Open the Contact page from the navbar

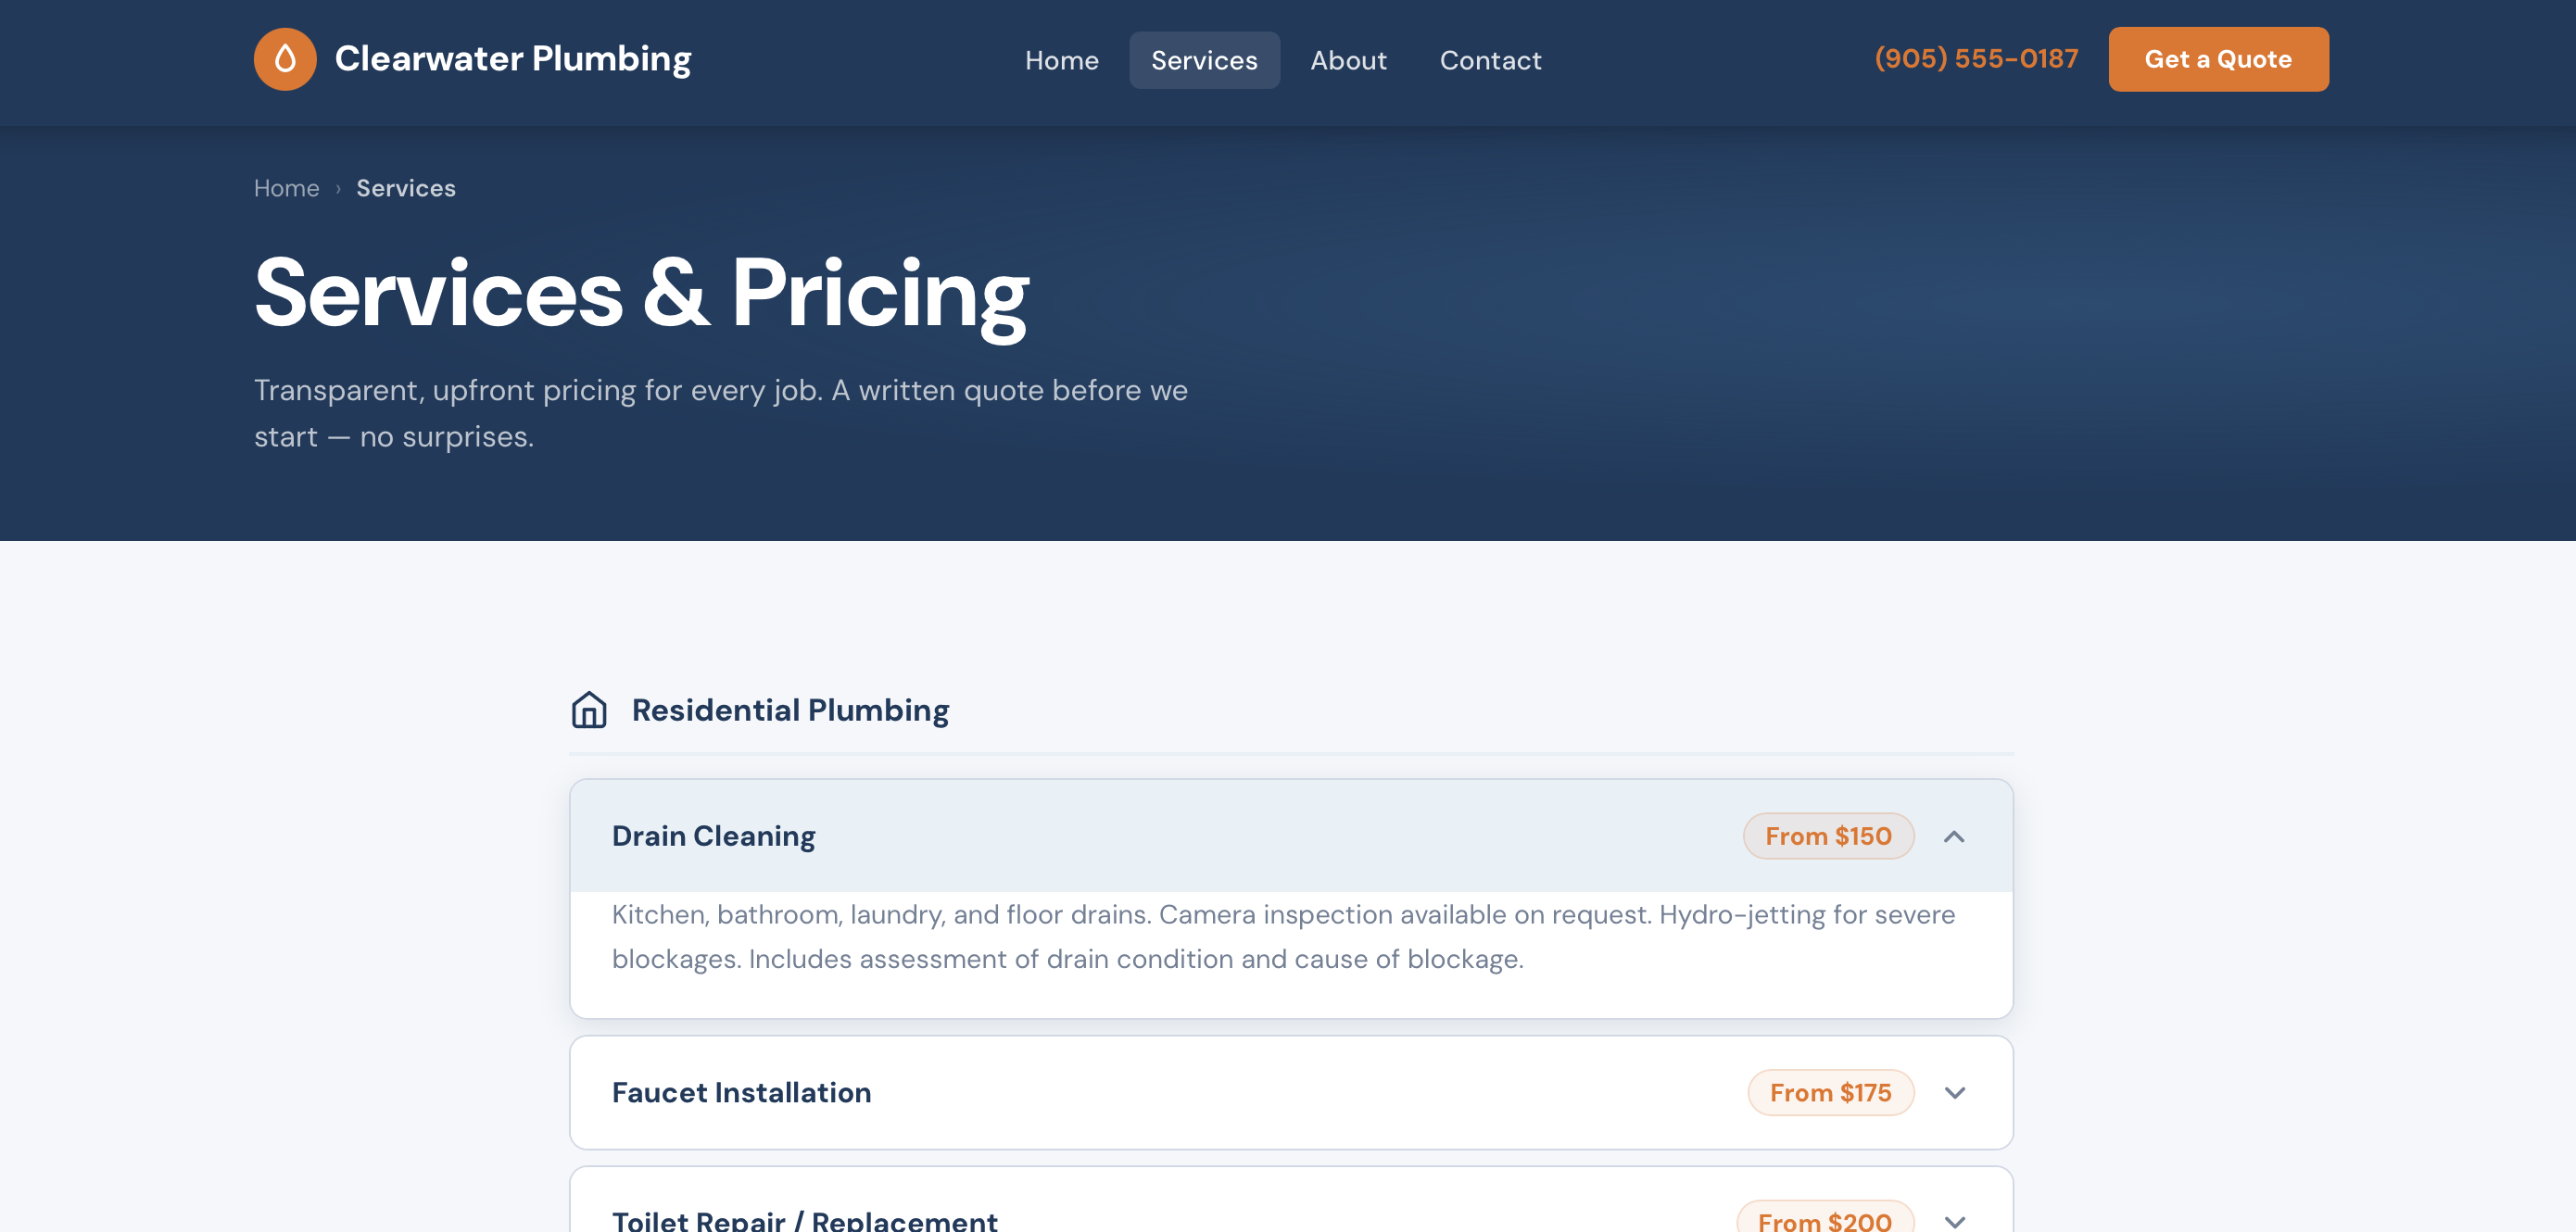click(1490, 60)
